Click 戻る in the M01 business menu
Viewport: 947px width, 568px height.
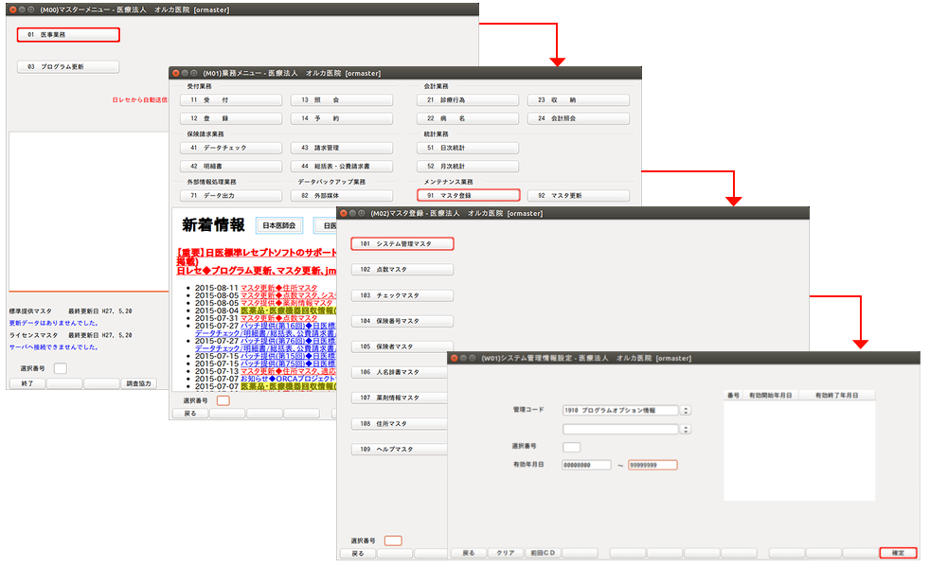[x=190, y=414]
